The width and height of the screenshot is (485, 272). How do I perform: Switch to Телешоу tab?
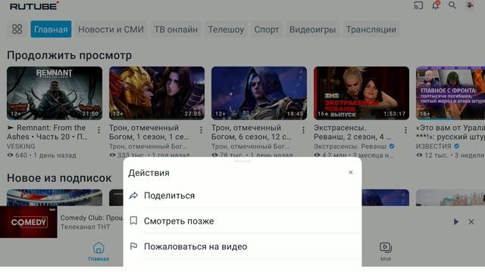pos(226,29)
